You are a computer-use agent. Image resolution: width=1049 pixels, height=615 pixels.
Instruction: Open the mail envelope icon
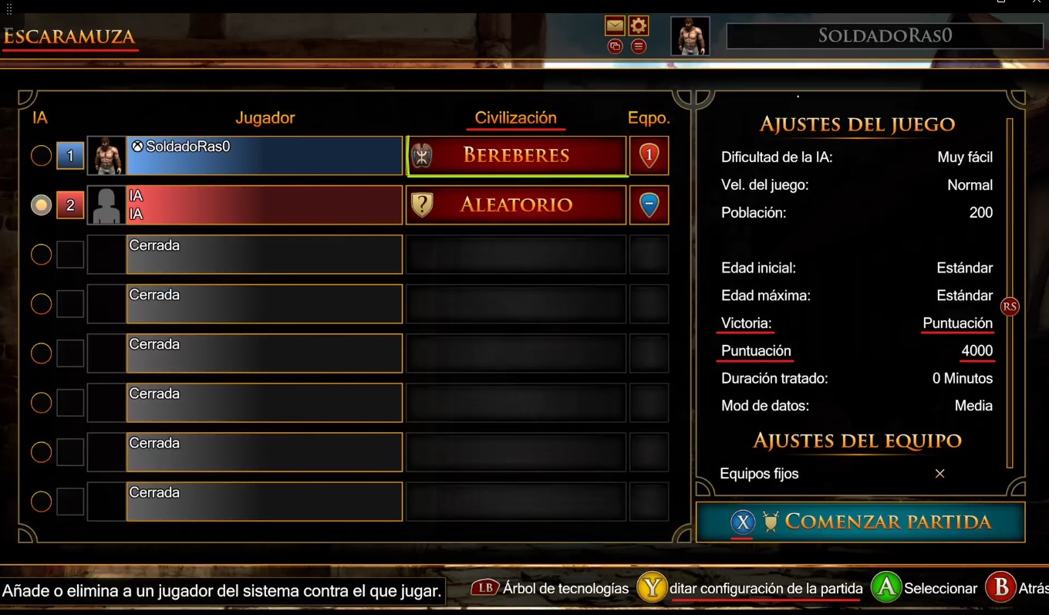click(615, 25)
